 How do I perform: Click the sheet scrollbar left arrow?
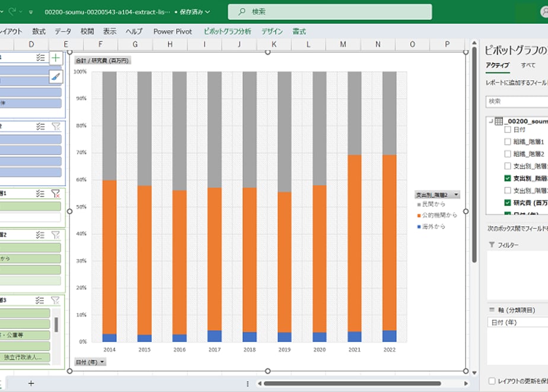coord(259,384)
